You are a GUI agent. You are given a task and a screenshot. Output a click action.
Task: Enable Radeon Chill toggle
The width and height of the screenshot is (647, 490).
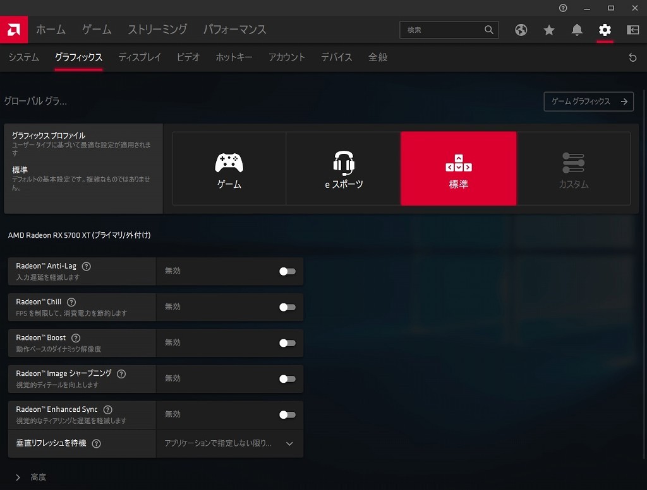(287, 306)
